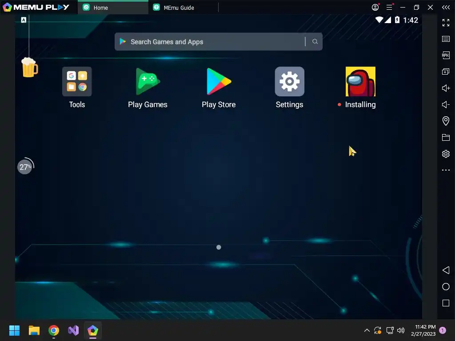Viewport: 455px width, 341px height.
Task: Open Visual Studio from taskbar
Action: [x=73, y=330]
